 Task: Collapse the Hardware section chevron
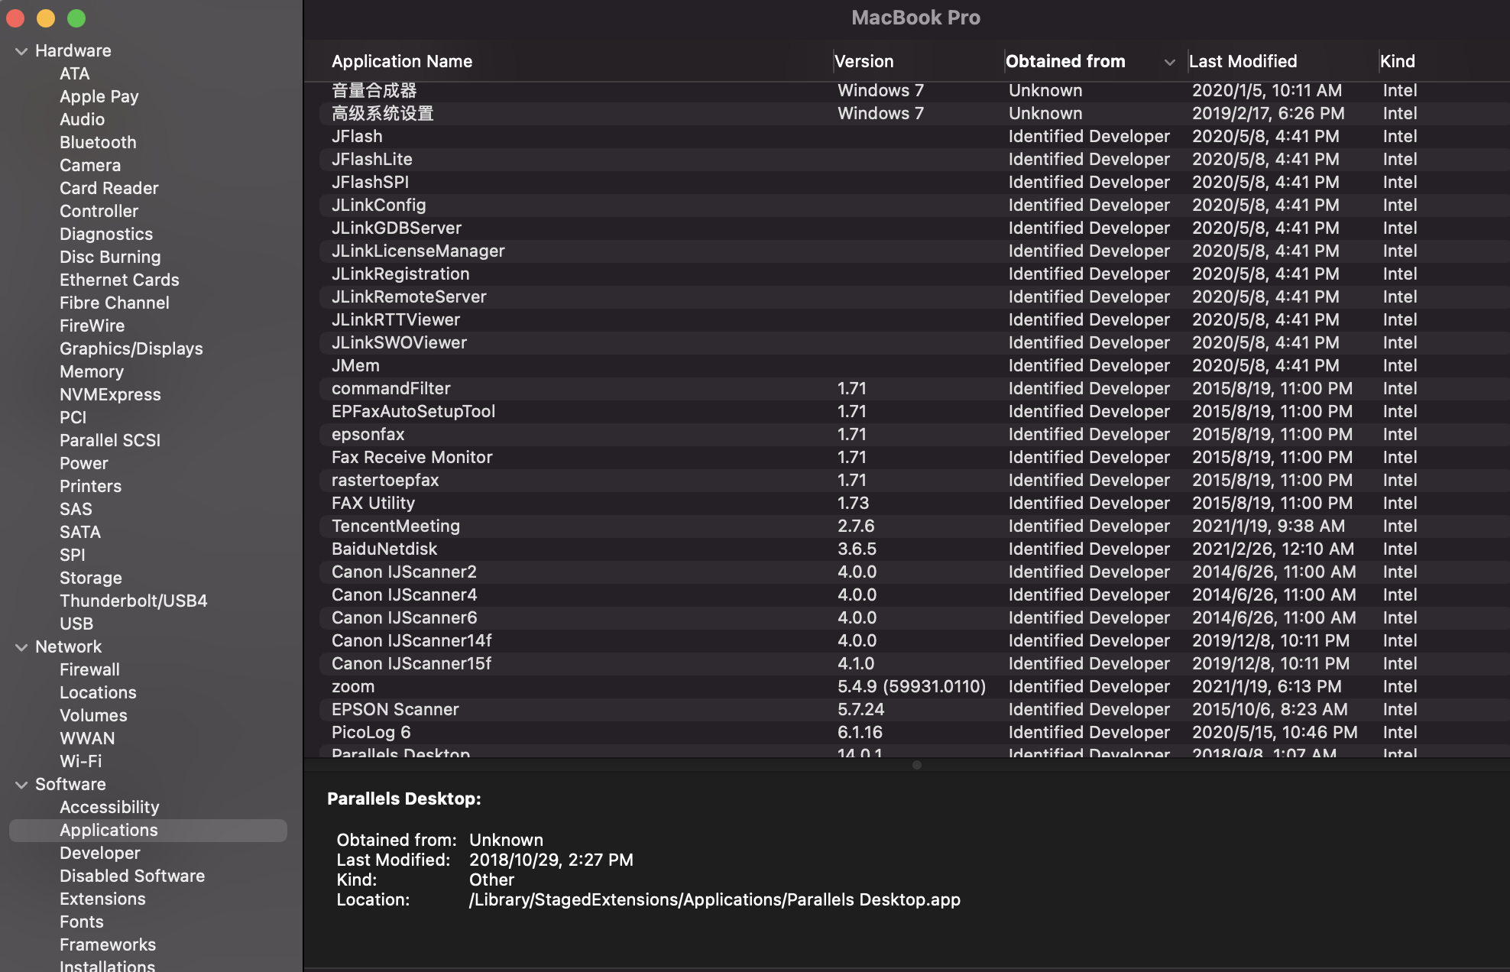point(21,51)
